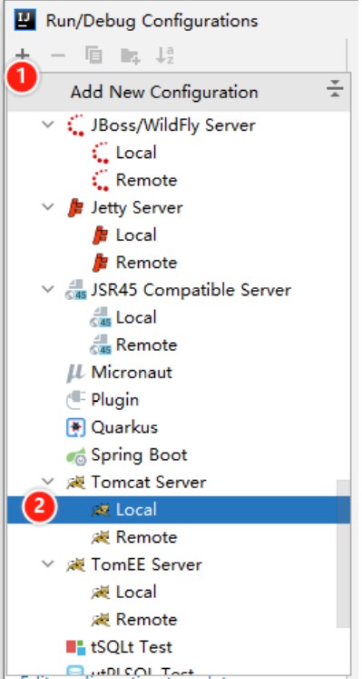
Task: Collapse the JSR45 Compatible Server node
Action: pos(48,290)
